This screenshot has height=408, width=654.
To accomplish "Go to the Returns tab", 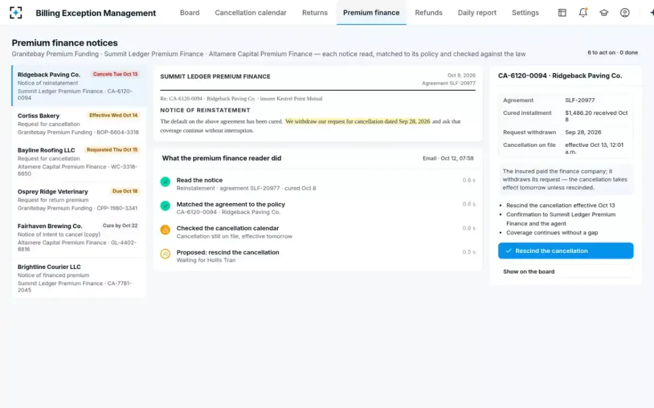I will coord(315,13).
